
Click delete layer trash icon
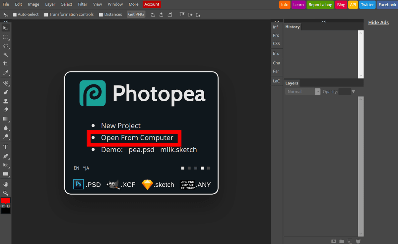point(358,241)
